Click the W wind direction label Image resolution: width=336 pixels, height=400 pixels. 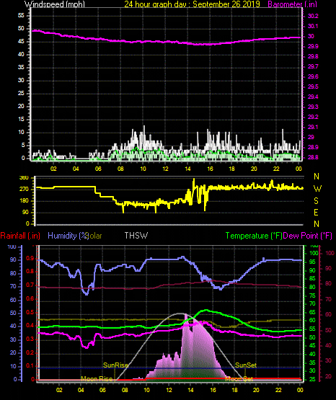point(317,189)
